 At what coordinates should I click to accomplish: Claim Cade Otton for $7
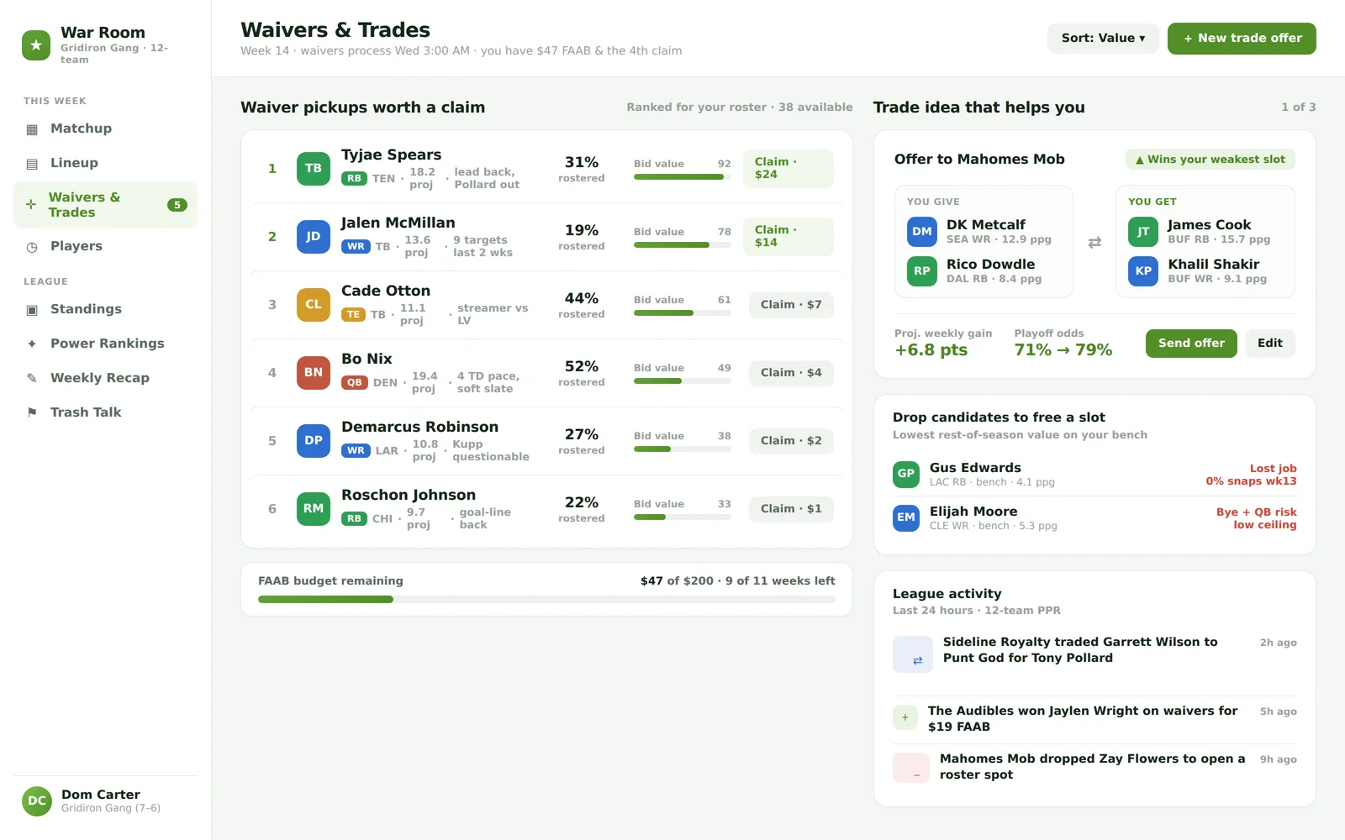coord(791,304)
